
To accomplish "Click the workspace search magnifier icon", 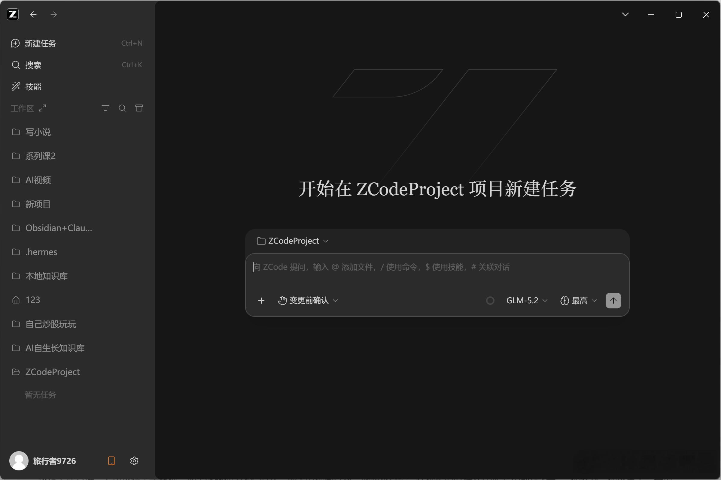I will tap(122, 108).
